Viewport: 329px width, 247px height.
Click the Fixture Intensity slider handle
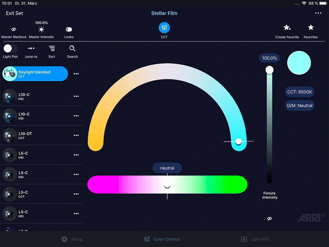click(270, 70)
